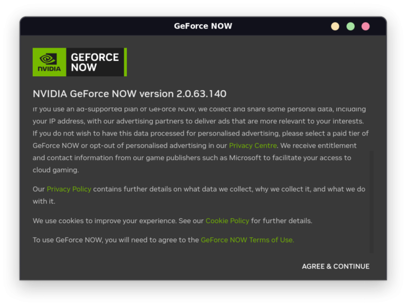Viewport: 406px width, 305px height.
Task: Click the GEFORCE NOW logo text
Action: tap(95, 62)
